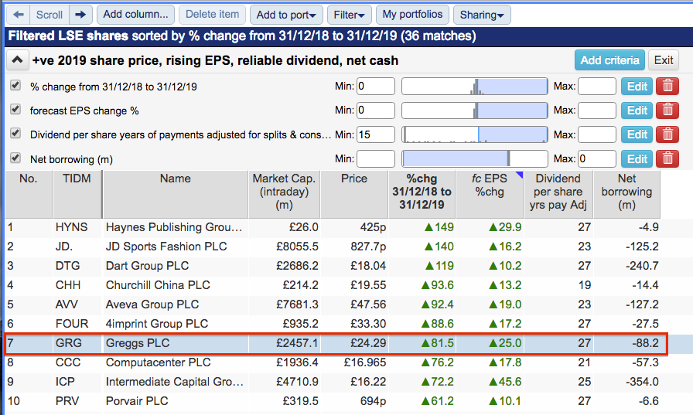Sort by Dividend per share yrs pay header
This screenshot has width=693, height=415.
tap(558, 194)
